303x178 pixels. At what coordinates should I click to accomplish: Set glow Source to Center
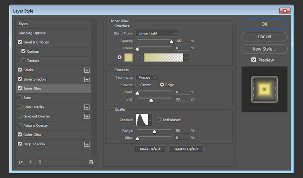click(x=137, y=85)
